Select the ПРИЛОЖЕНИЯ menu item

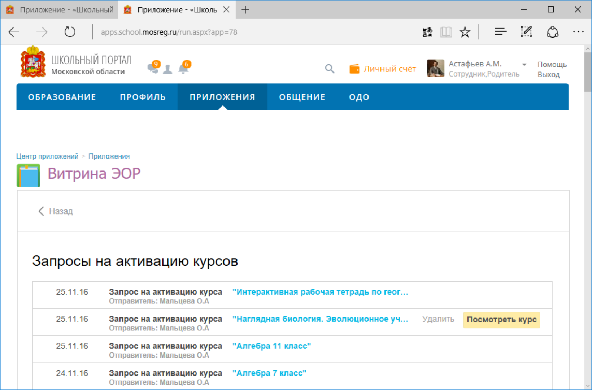(x=222, y=97)
